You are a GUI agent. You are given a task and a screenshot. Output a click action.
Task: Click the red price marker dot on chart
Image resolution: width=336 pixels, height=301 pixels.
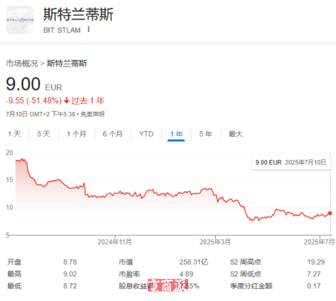pos(330,213)
